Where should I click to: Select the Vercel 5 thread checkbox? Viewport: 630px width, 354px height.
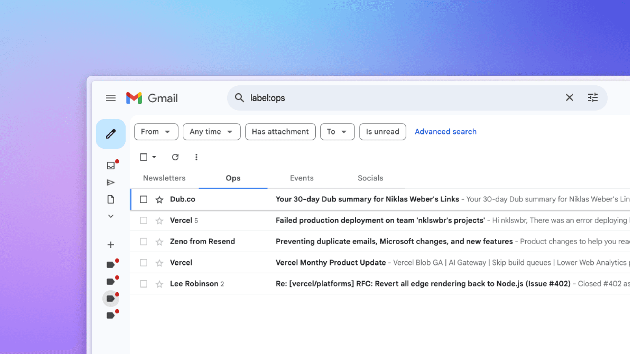pos(143,221)
